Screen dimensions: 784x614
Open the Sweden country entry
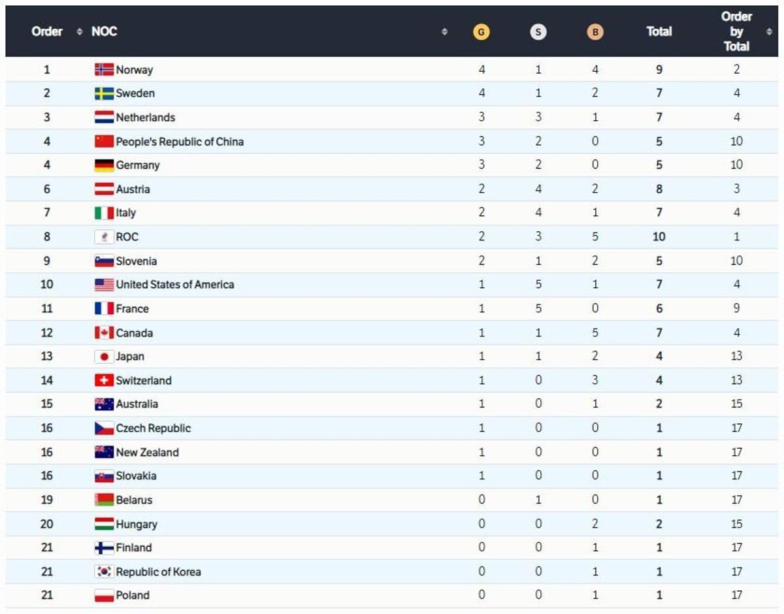(137, 93)
